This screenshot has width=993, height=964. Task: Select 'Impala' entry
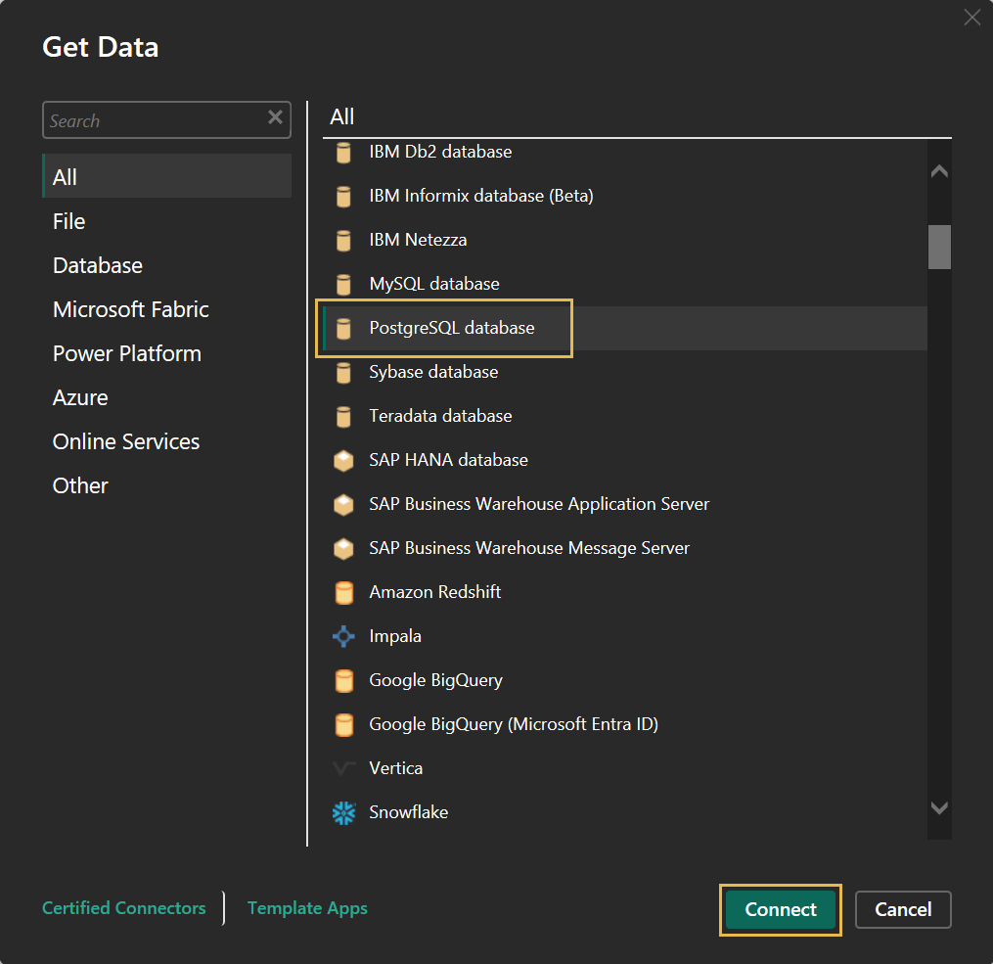624,636
